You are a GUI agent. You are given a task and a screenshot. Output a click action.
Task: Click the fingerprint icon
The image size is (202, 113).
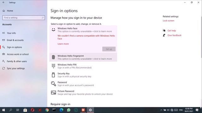tap(53, 57)
